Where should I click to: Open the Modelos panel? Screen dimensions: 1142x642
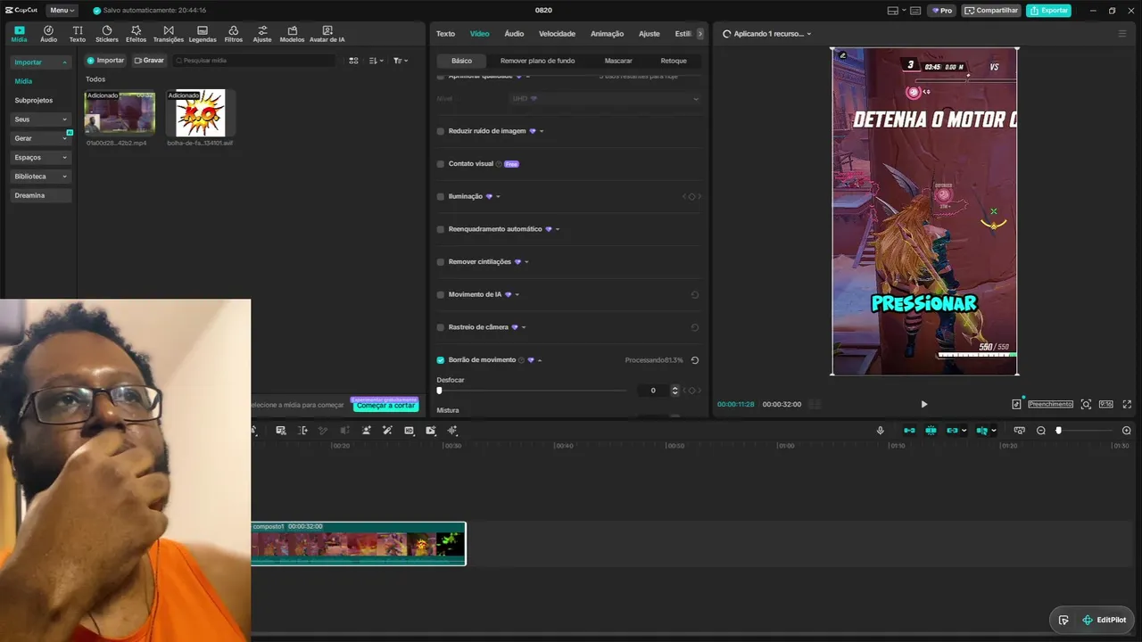coord(292,34)
